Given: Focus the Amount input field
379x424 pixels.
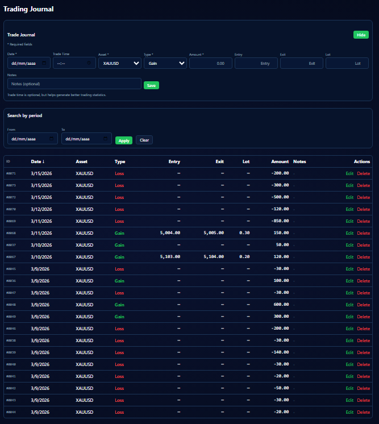Looking at the screenshot, I should pos(211,63).
